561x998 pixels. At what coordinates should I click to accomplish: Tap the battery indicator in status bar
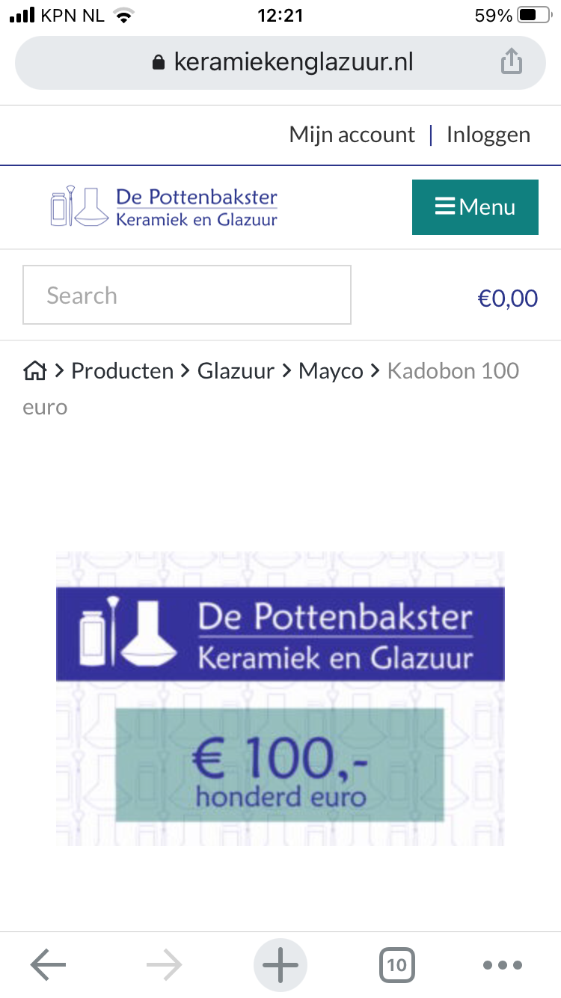click(533, 16)
